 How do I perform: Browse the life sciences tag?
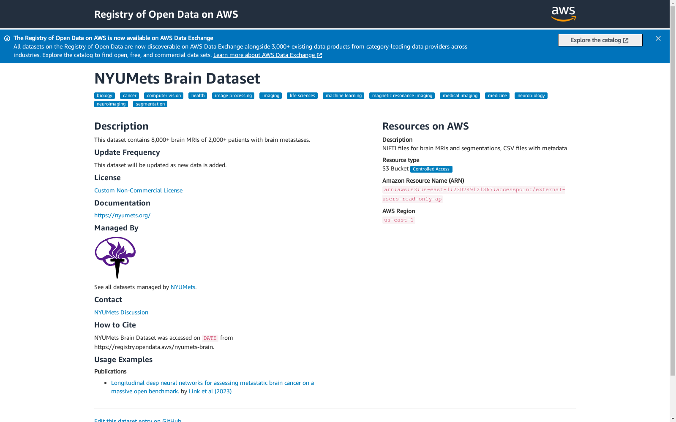coord(302,96)
